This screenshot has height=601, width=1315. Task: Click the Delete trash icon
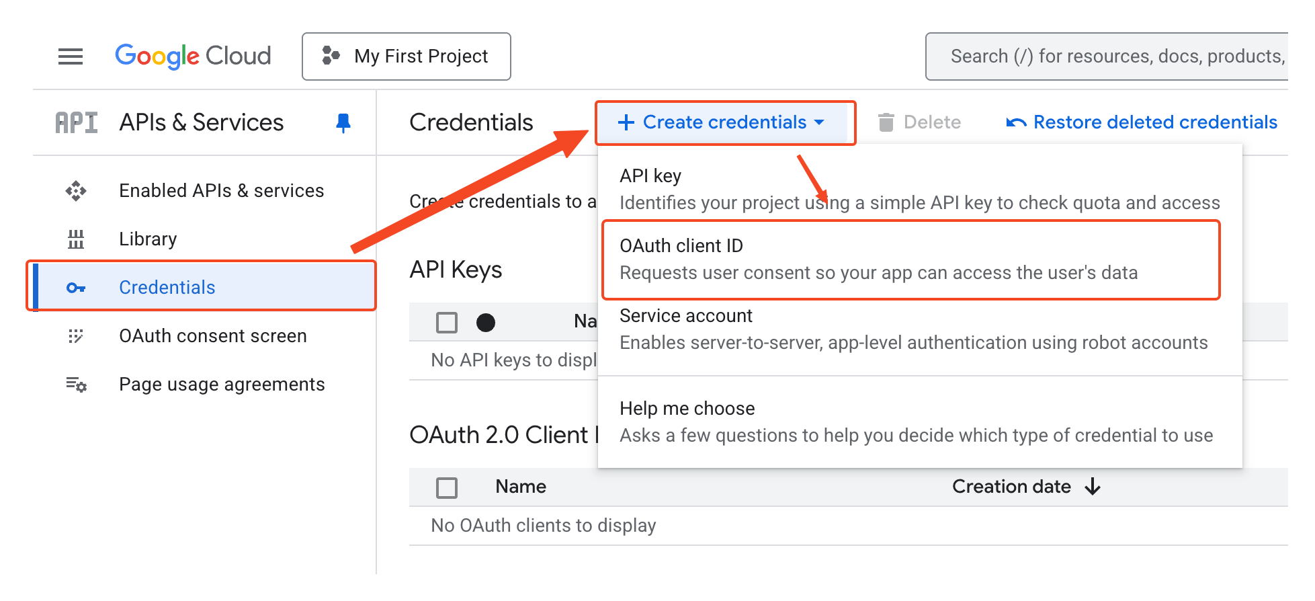click(x=887, y=122)
